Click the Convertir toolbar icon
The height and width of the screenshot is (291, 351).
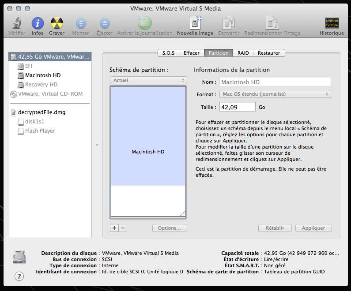pyautogui.click(x=229, y=23)
